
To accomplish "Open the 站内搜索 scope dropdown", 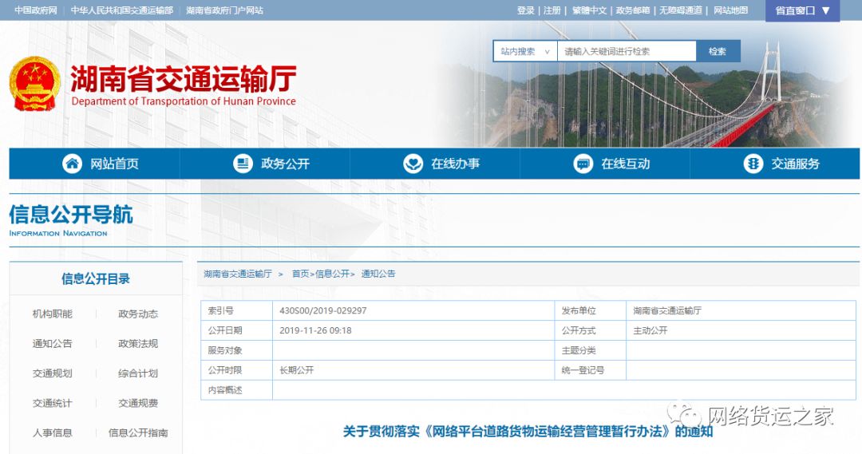I will tap(525, 51).
